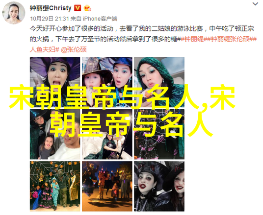View the first photo of witch with purple hat

55,82
